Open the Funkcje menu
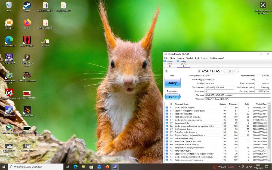 click(x=181, y=58)
